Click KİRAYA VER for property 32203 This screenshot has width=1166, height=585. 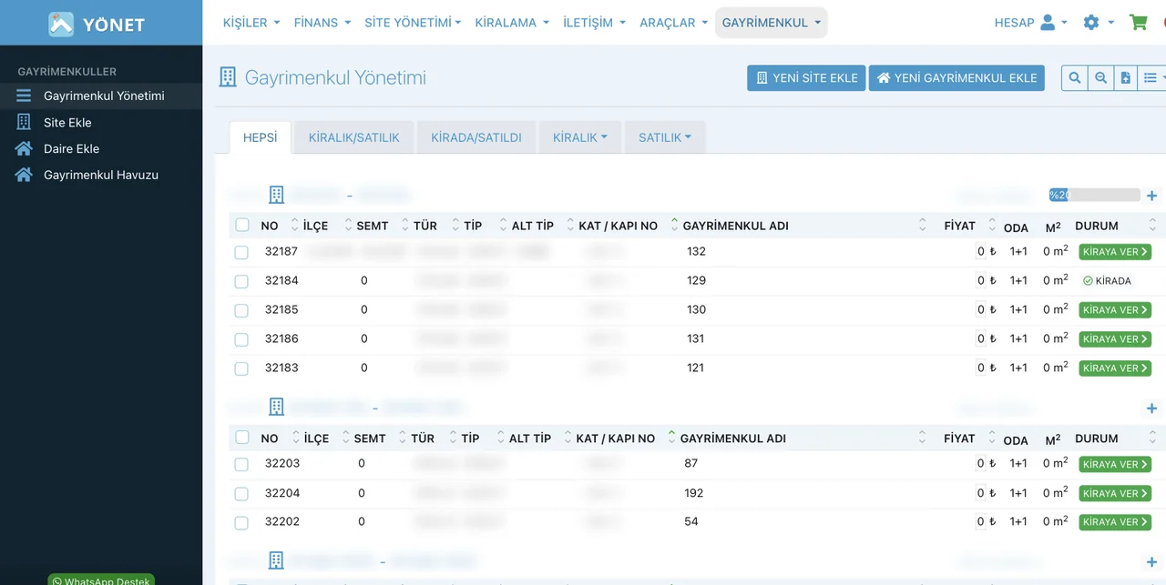pos(1115,464)
